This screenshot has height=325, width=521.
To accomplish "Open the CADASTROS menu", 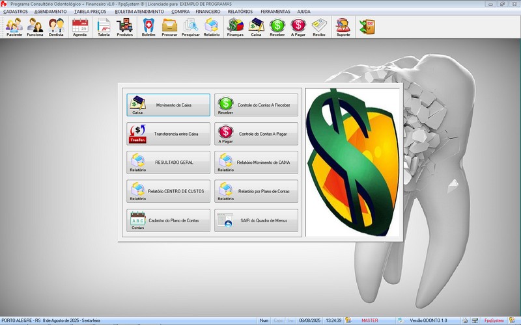I will tap(16, 12).
